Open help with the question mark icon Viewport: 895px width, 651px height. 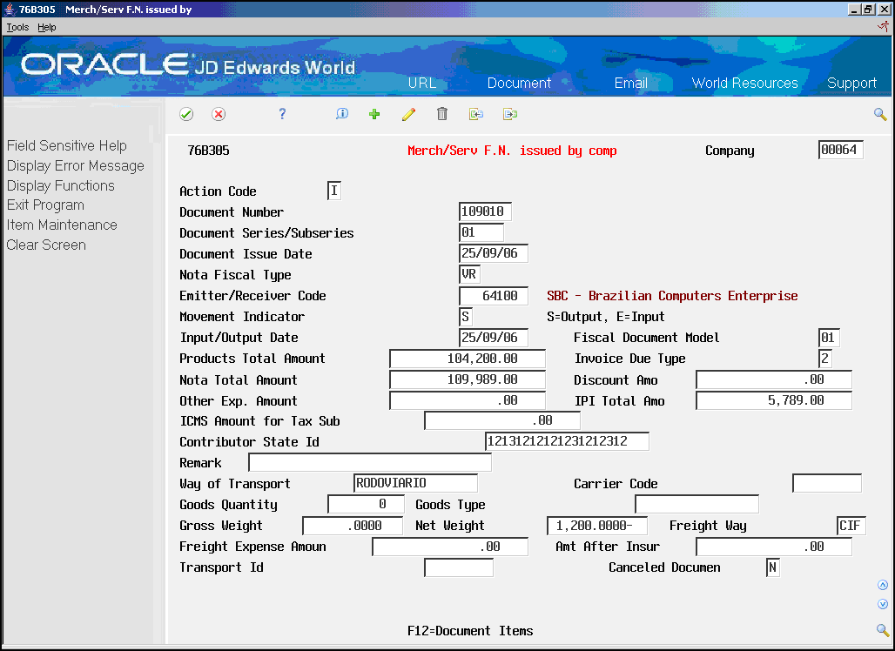[x=282, y=114]
